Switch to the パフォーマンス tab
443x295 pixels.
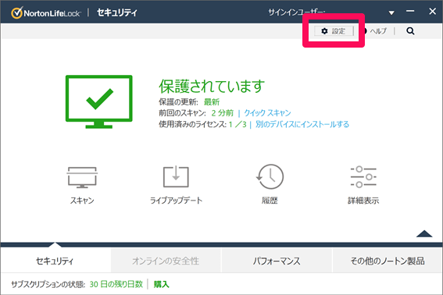click(x=277, y=261)
